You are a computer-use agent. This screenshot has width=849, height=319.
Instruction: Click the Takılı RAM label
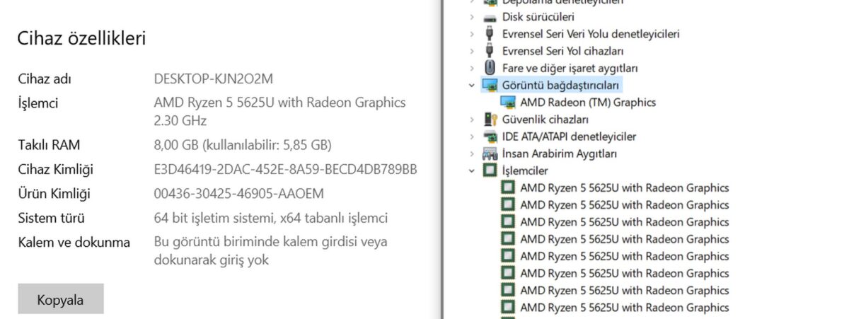49,145
